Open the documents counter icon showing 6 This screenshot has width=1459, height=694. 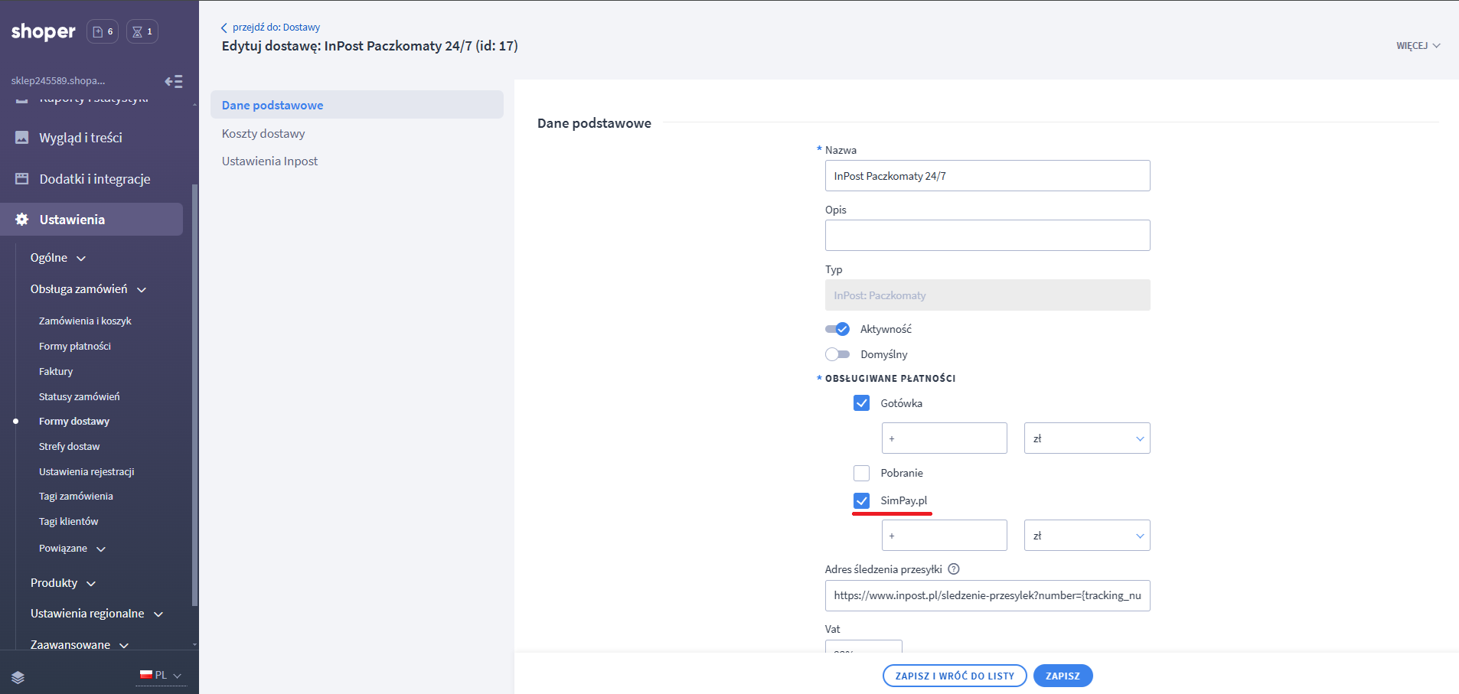click(103, 31)
